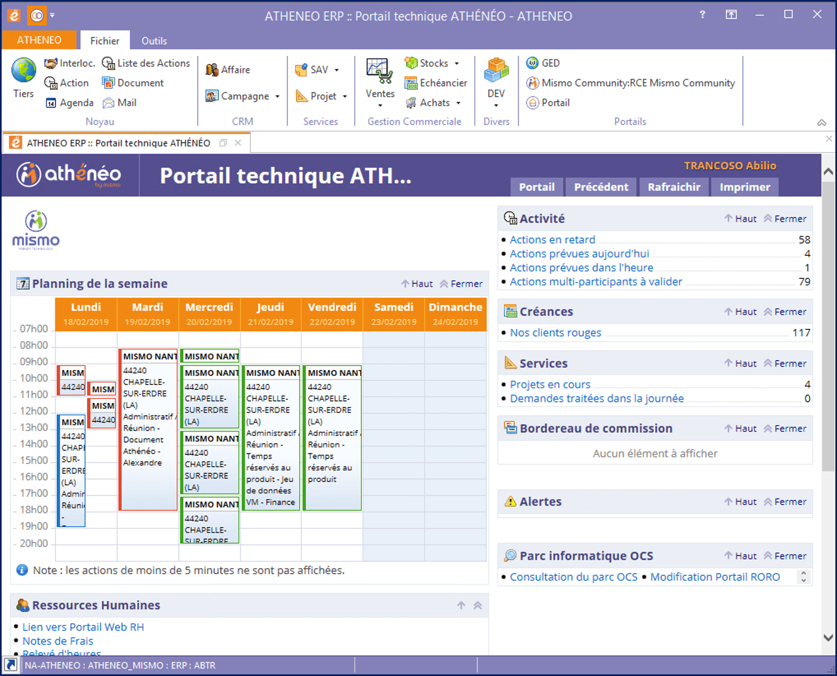Create a new Action from the ribbon
837x676 pixels.
coord(67,83)
